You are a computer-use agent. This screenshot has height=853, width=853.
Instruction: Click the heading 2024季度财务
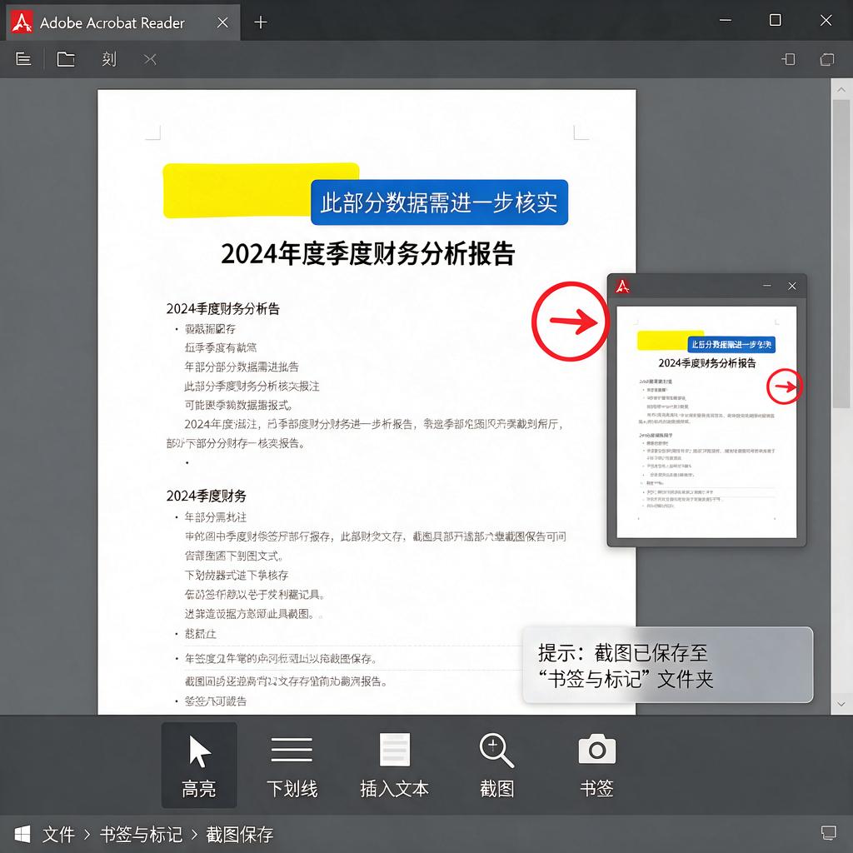point(207,496)
